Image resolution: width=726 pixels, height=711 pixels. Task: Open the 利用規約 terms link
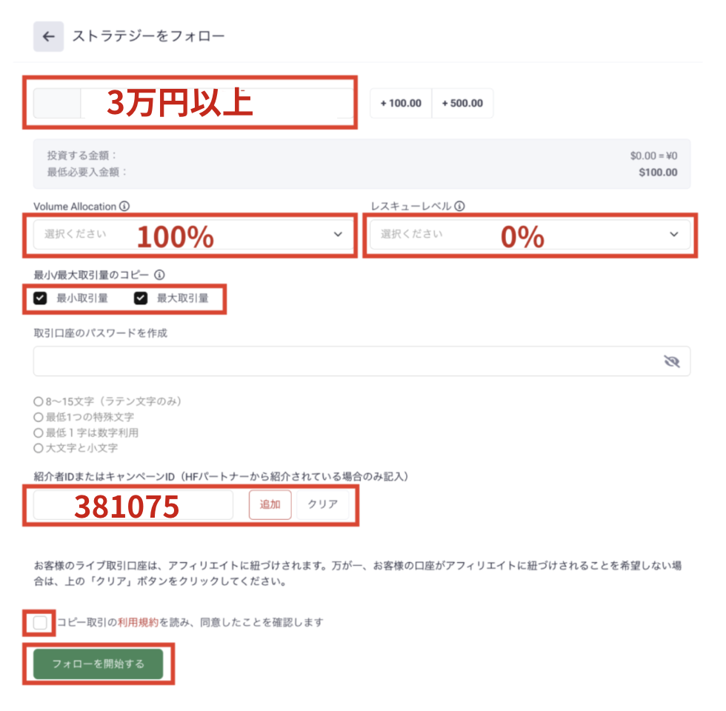tap(138, 623)
